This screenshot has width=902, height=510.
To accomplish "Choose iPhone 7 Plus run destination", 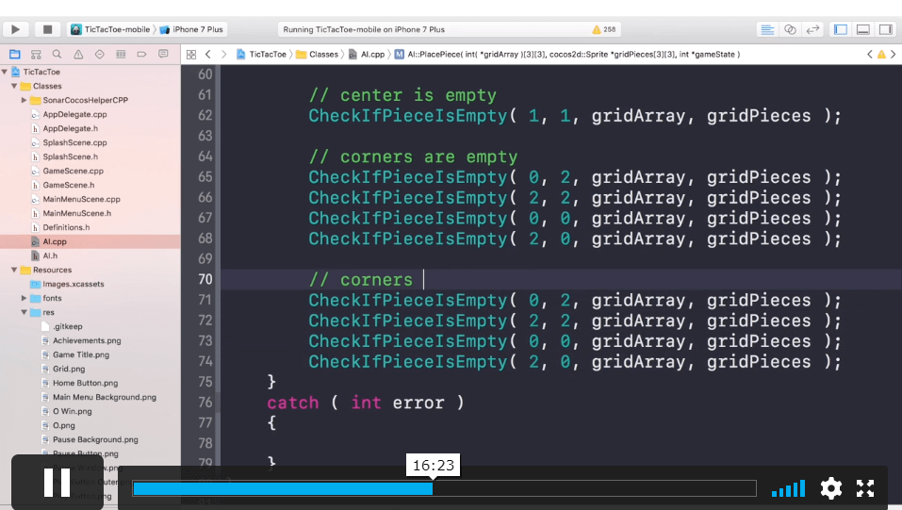I will [191, 29].
